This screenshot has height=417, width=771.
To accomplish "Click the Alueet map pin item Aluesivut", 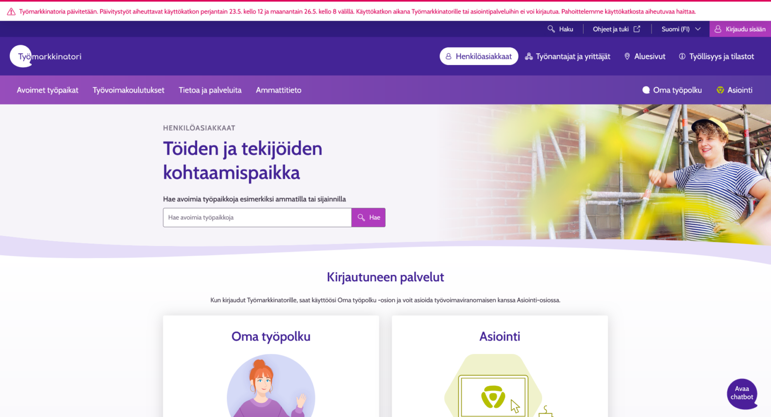I will pos(645,56).
